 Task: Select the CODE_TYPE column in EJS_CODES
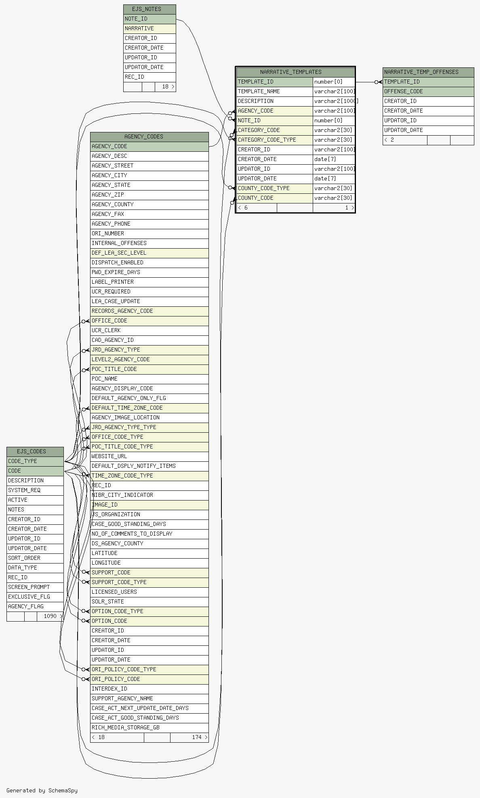coord(35,461)
